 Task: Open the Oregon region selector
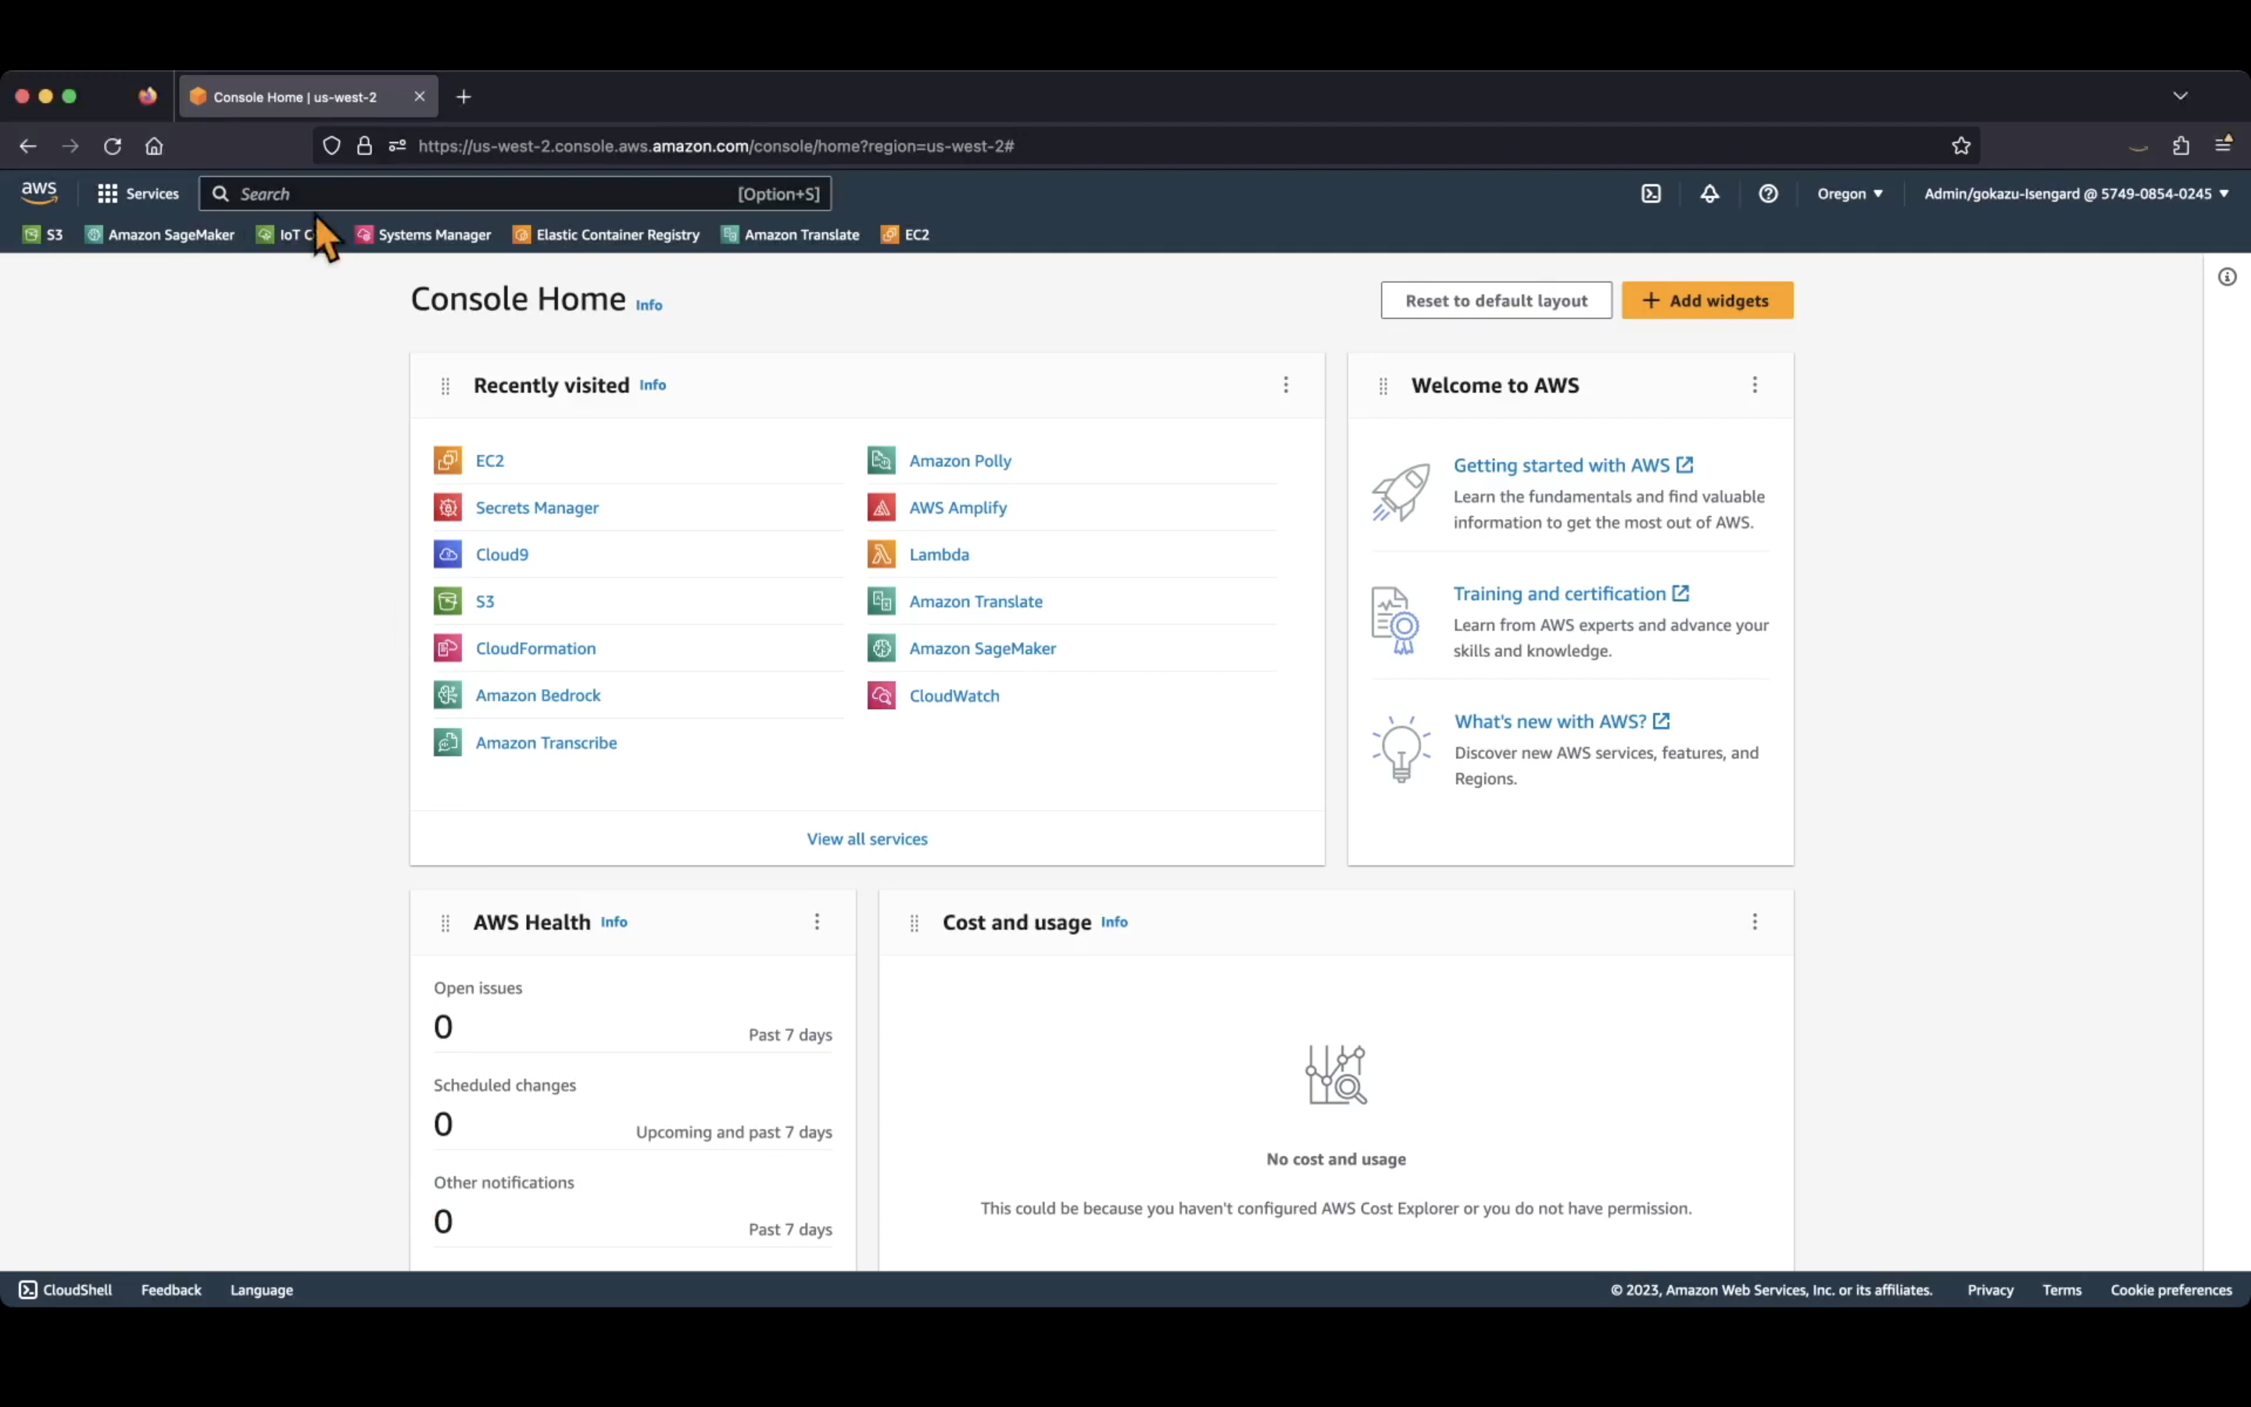1849,194
